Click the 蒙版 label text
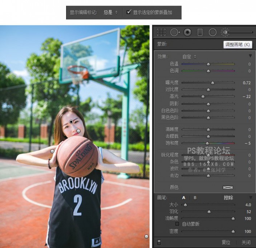 (x=162, y=44)
